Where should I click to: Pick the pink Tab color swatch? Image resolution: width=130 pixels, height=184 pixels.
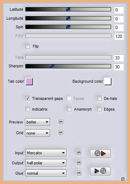point(29,82)
